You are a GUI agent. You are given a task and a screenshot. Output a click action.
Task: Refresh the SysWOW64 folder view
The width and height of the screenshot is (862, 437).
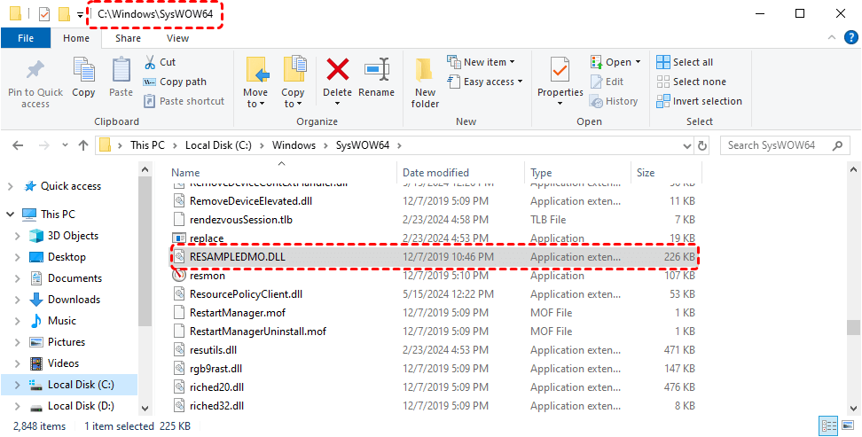tap(702, 145)
